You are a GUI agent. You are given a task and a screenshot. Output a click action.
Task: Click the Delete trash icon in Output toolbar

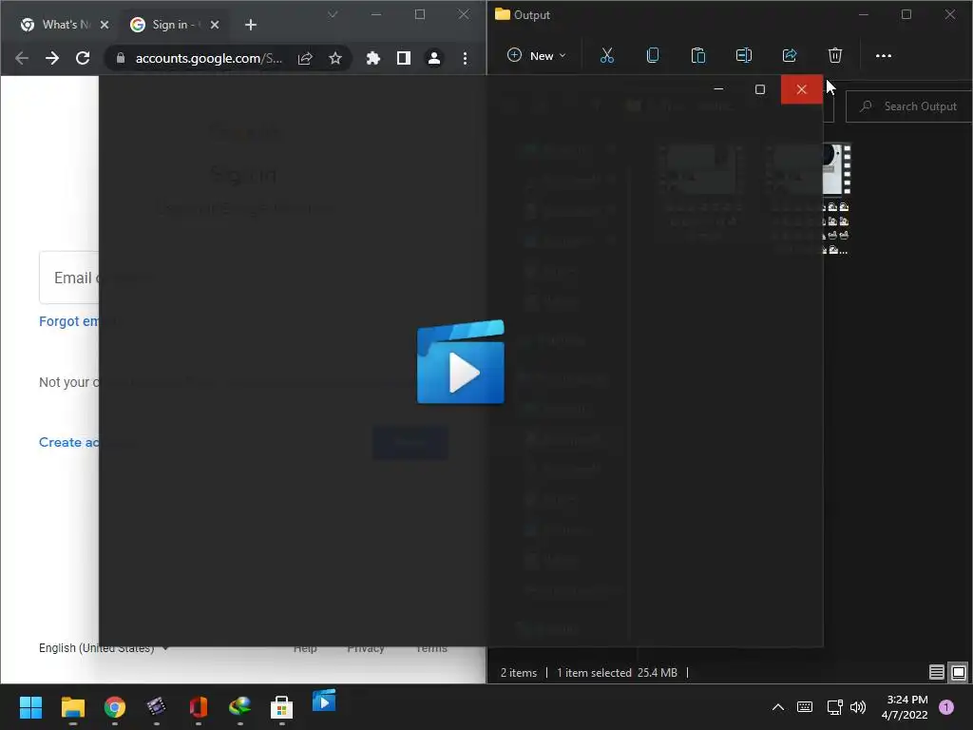click(835, 56)
